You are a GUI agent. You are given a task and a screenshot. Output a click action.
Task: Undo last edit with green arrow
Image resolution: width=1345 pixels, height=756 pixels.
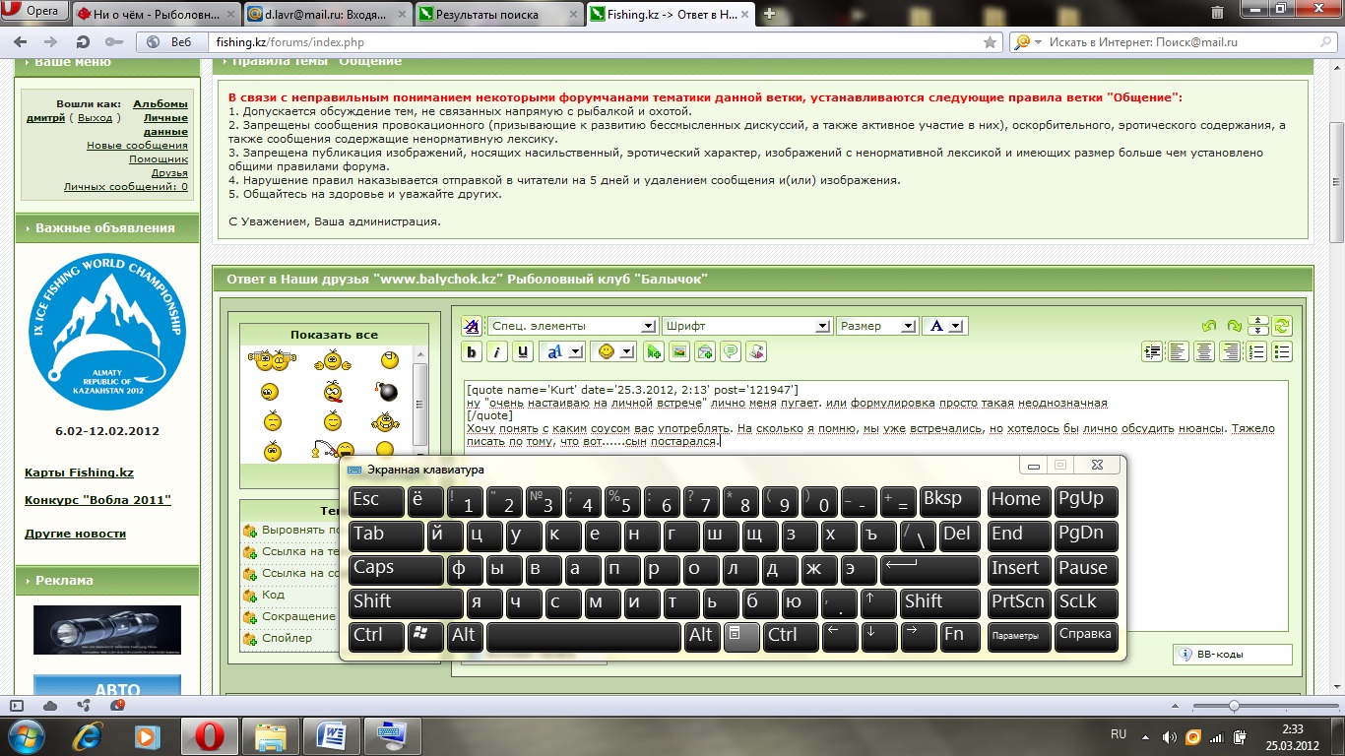pos(1209,326)
